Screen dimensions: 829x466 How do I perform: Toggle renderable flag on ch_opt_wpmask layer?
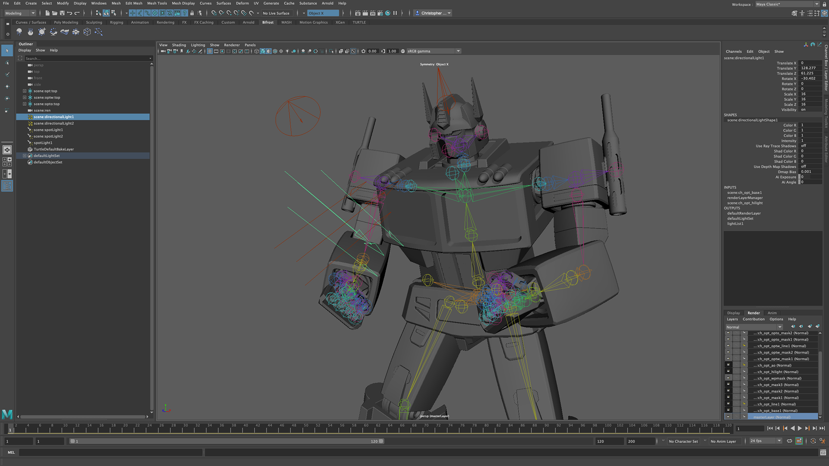click(728, 378)
